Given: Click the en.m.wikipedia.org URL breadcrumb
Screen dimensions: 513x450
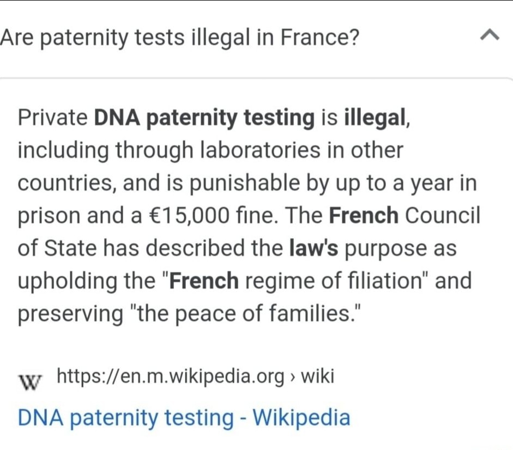Looking at the screenshot, I should click(171, 376).
